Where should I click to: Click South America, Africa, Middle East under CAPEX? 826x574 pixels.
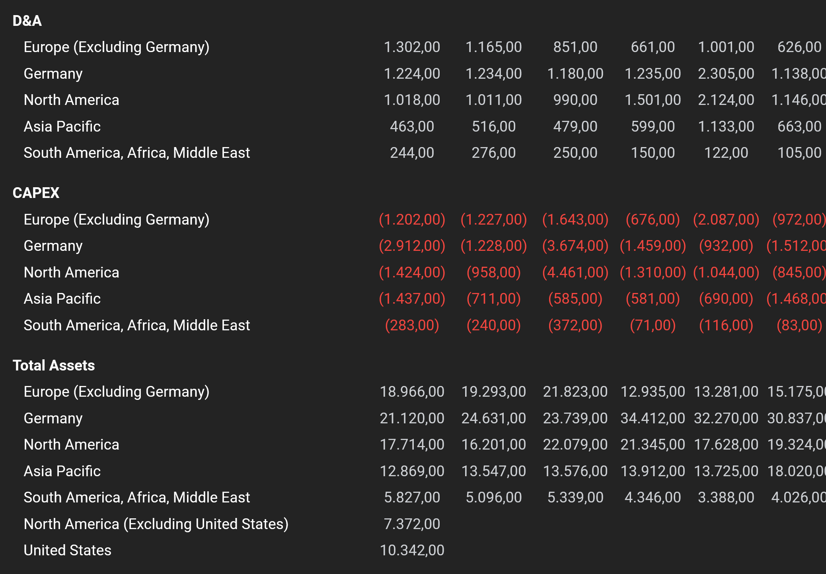(136, 325)
